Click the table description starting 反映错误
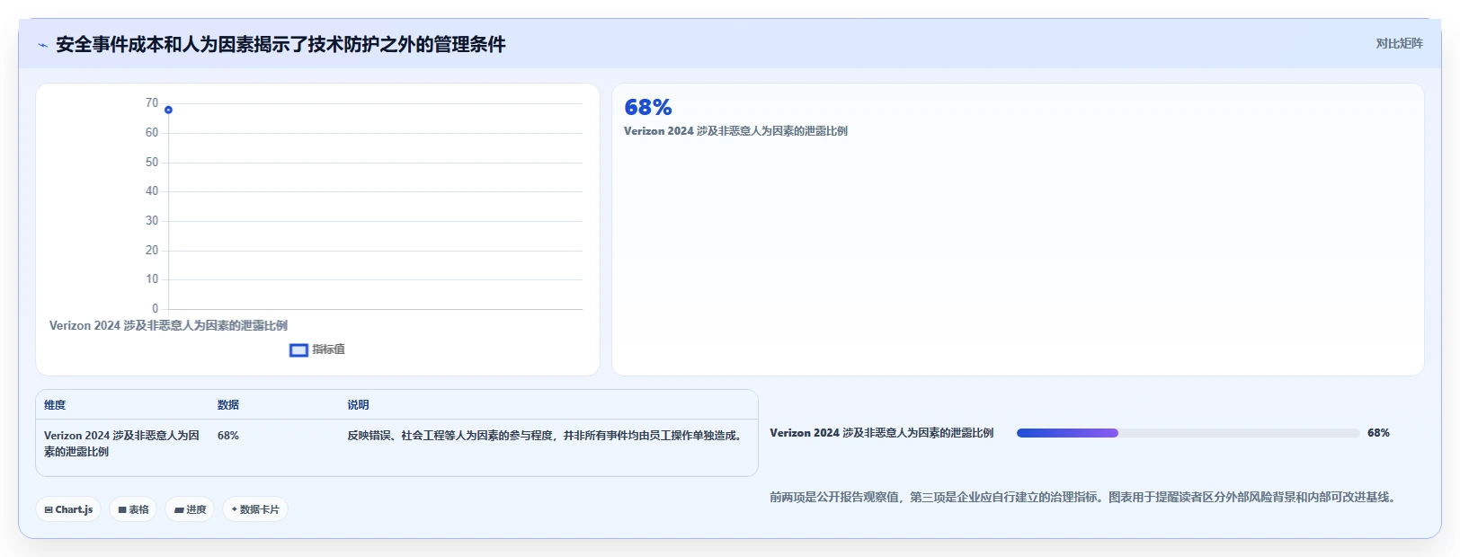 (547, 436)
